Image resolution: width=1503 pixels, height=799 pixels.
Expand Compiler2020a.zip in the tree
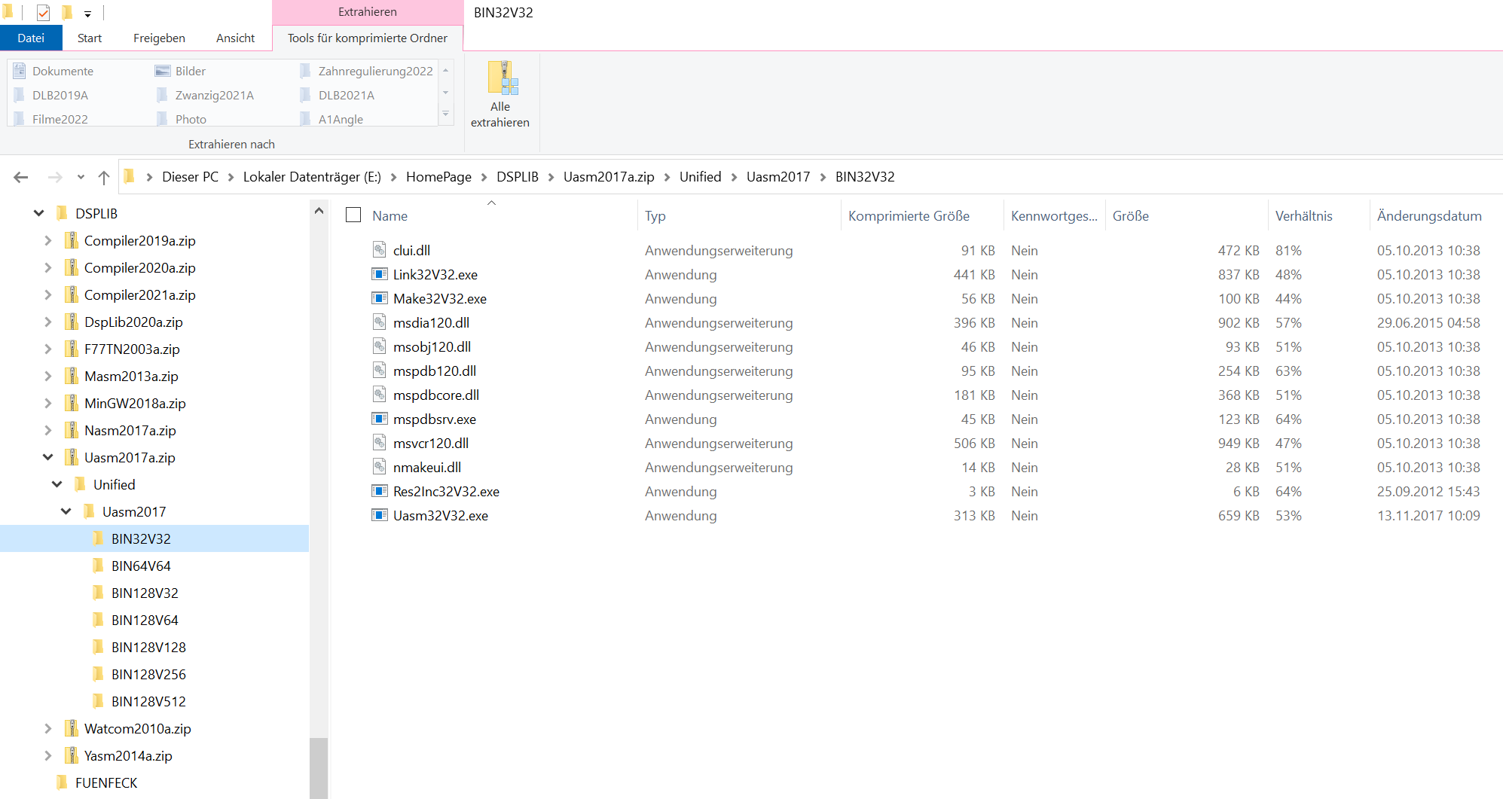point(47,267)
